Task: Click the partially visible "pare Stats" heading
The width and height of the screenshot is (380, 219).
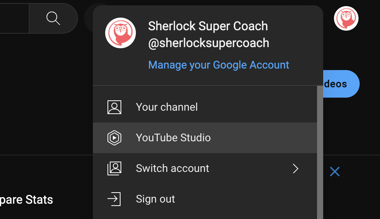Action: (x=26, y=199)
